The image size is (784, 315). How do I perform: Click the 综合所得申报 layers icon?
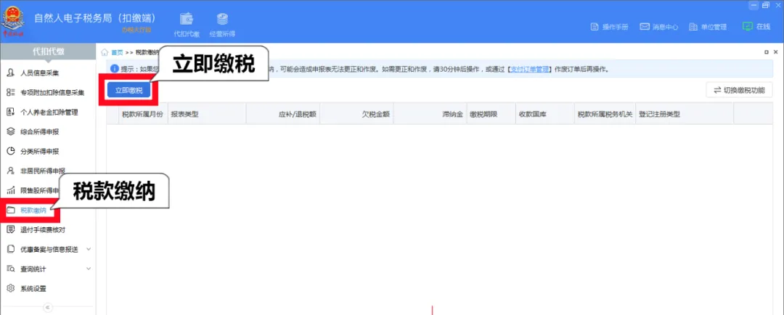pos(10,131)
